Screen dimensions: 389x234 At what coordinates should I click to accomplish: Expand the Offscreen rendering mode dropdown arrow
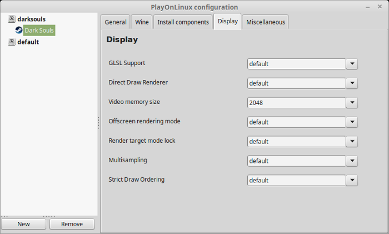click(x=352, y=122)
